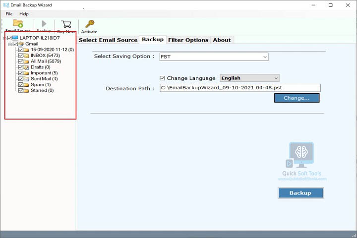Click the Activate key icon
The height and width of the screenshot is (238, 357).
(90, 24)
